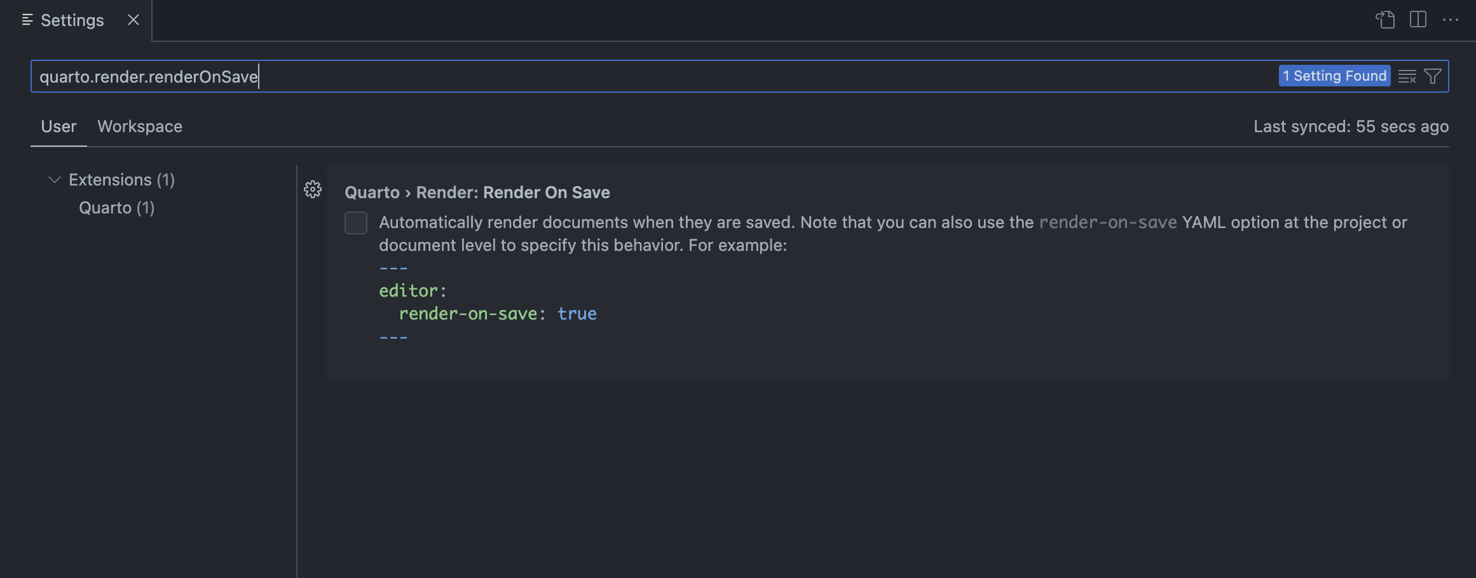Click the 1 Setting Found badge
1476x578 pixels.
click(x=1334, y=76)
